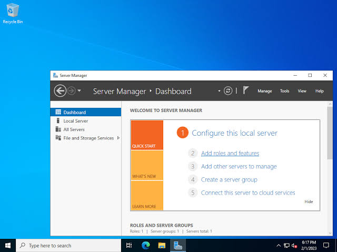This screenshot has width=337, height=252.
Task: Click the orange step 1 circle
Action: tap(183, 133)
